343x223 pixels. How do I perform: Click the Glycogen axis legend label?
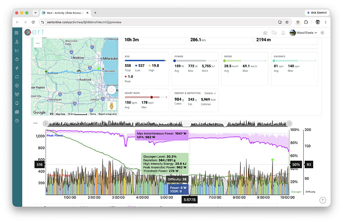(296, 192)
